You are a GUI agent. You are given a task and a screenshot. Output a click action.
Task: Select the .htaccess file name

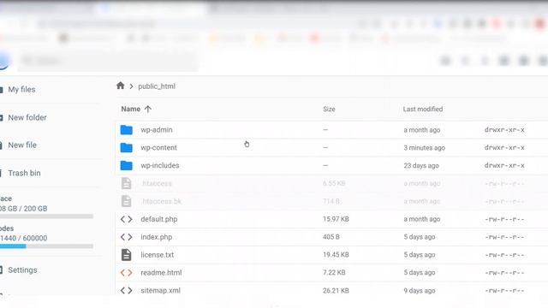point(157,183)
